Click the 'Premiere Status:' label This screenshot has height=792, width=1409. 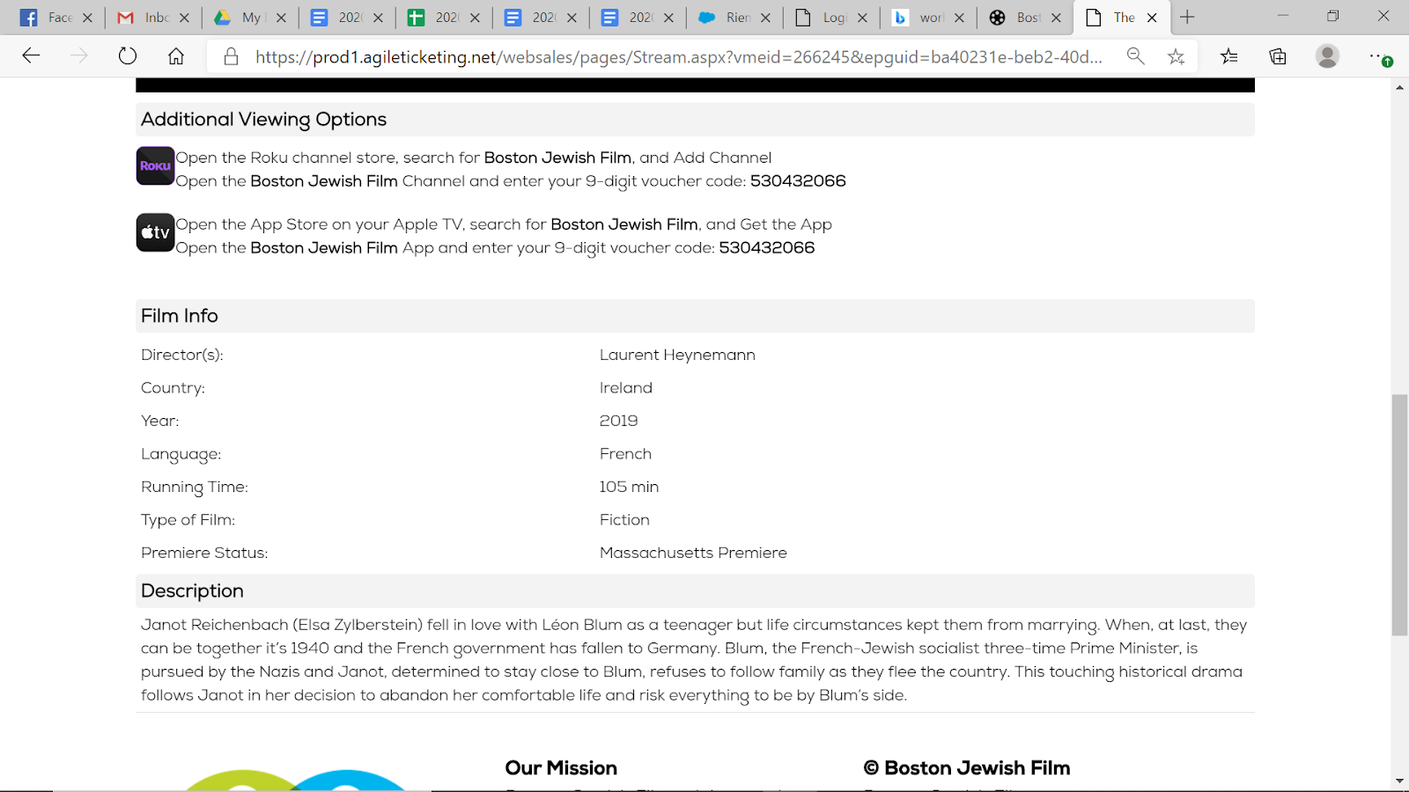204,553
